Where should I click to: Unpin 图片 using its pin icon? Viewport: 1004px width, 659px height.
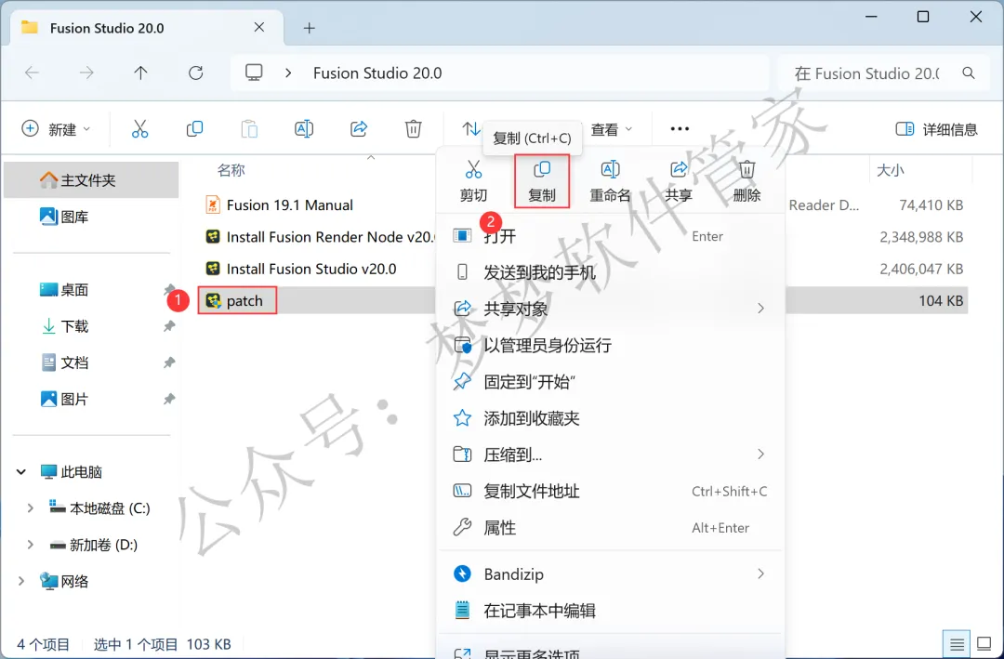point(169,399)
